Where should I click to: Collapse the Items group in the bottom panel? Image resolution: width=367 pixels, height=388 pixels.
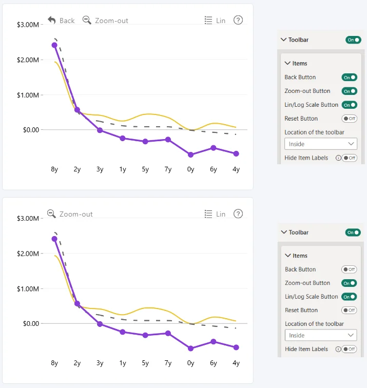pyautogui.click(x=288, y=256)
